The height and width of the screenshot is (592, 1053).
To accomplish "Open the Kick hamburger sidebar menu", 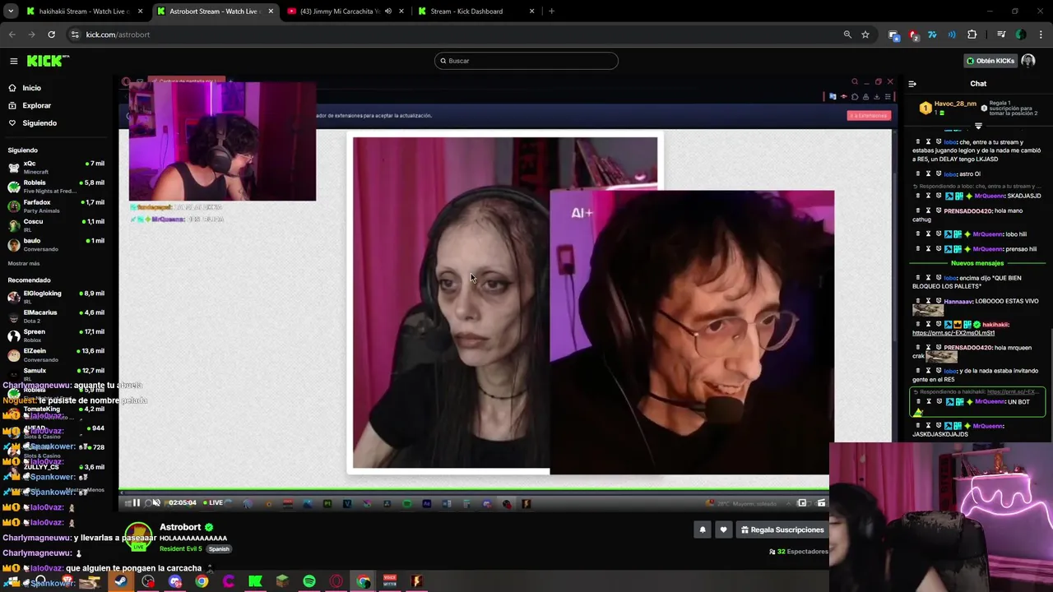I will click(13, 61).
